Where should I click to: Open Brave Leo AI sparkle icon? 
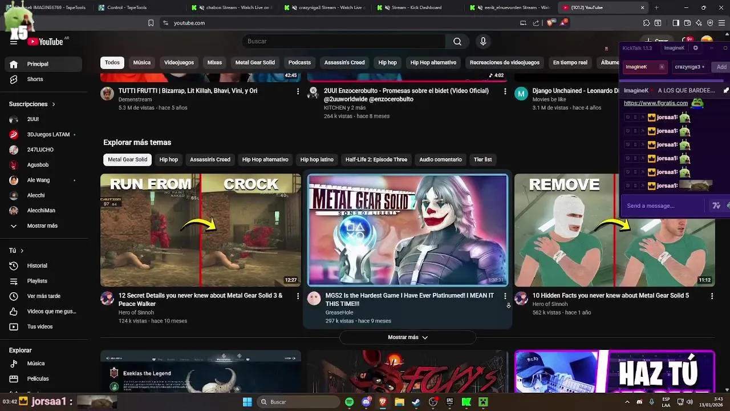pyautogui.click(x=699, y=23)
